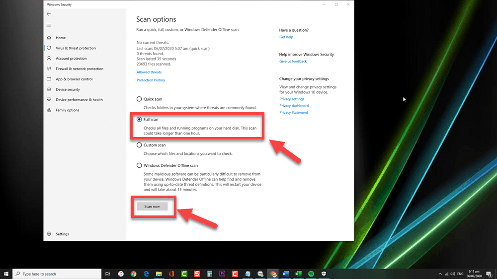Click the Device security laptop icon

click(49, 89)
